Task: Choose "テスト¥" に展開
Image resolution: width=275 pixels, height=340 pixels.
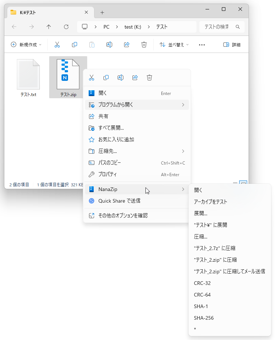Action: tap(230, 225)
